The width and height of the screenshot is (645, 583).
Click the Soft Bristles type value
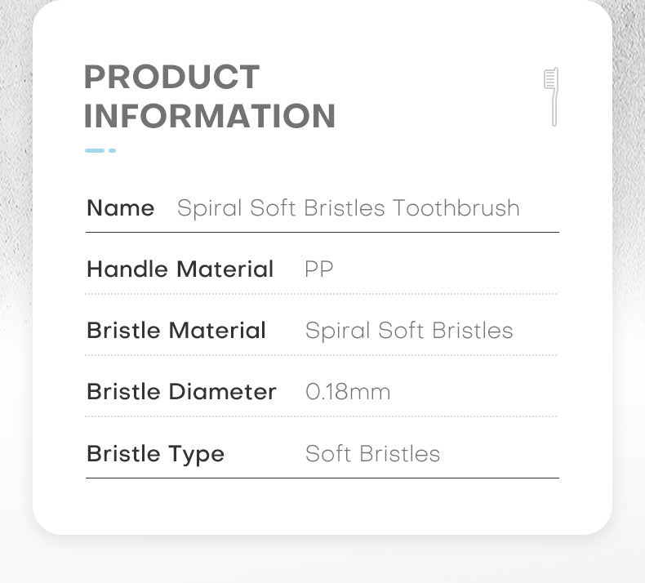[x=372, y=454]
